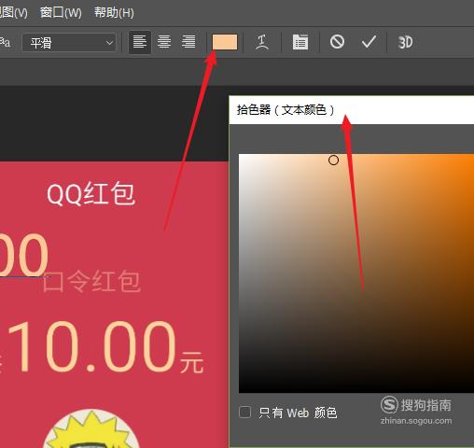Select right align text icon
474x448 pixels.
(188, 42)
